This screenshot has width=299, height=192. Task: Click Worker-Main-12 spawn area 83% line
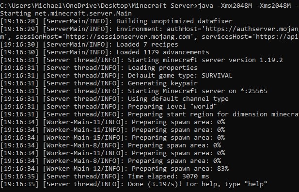(114, 169)
